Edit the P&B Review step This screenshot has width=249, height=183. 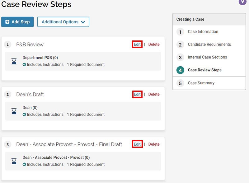[137, 44]
